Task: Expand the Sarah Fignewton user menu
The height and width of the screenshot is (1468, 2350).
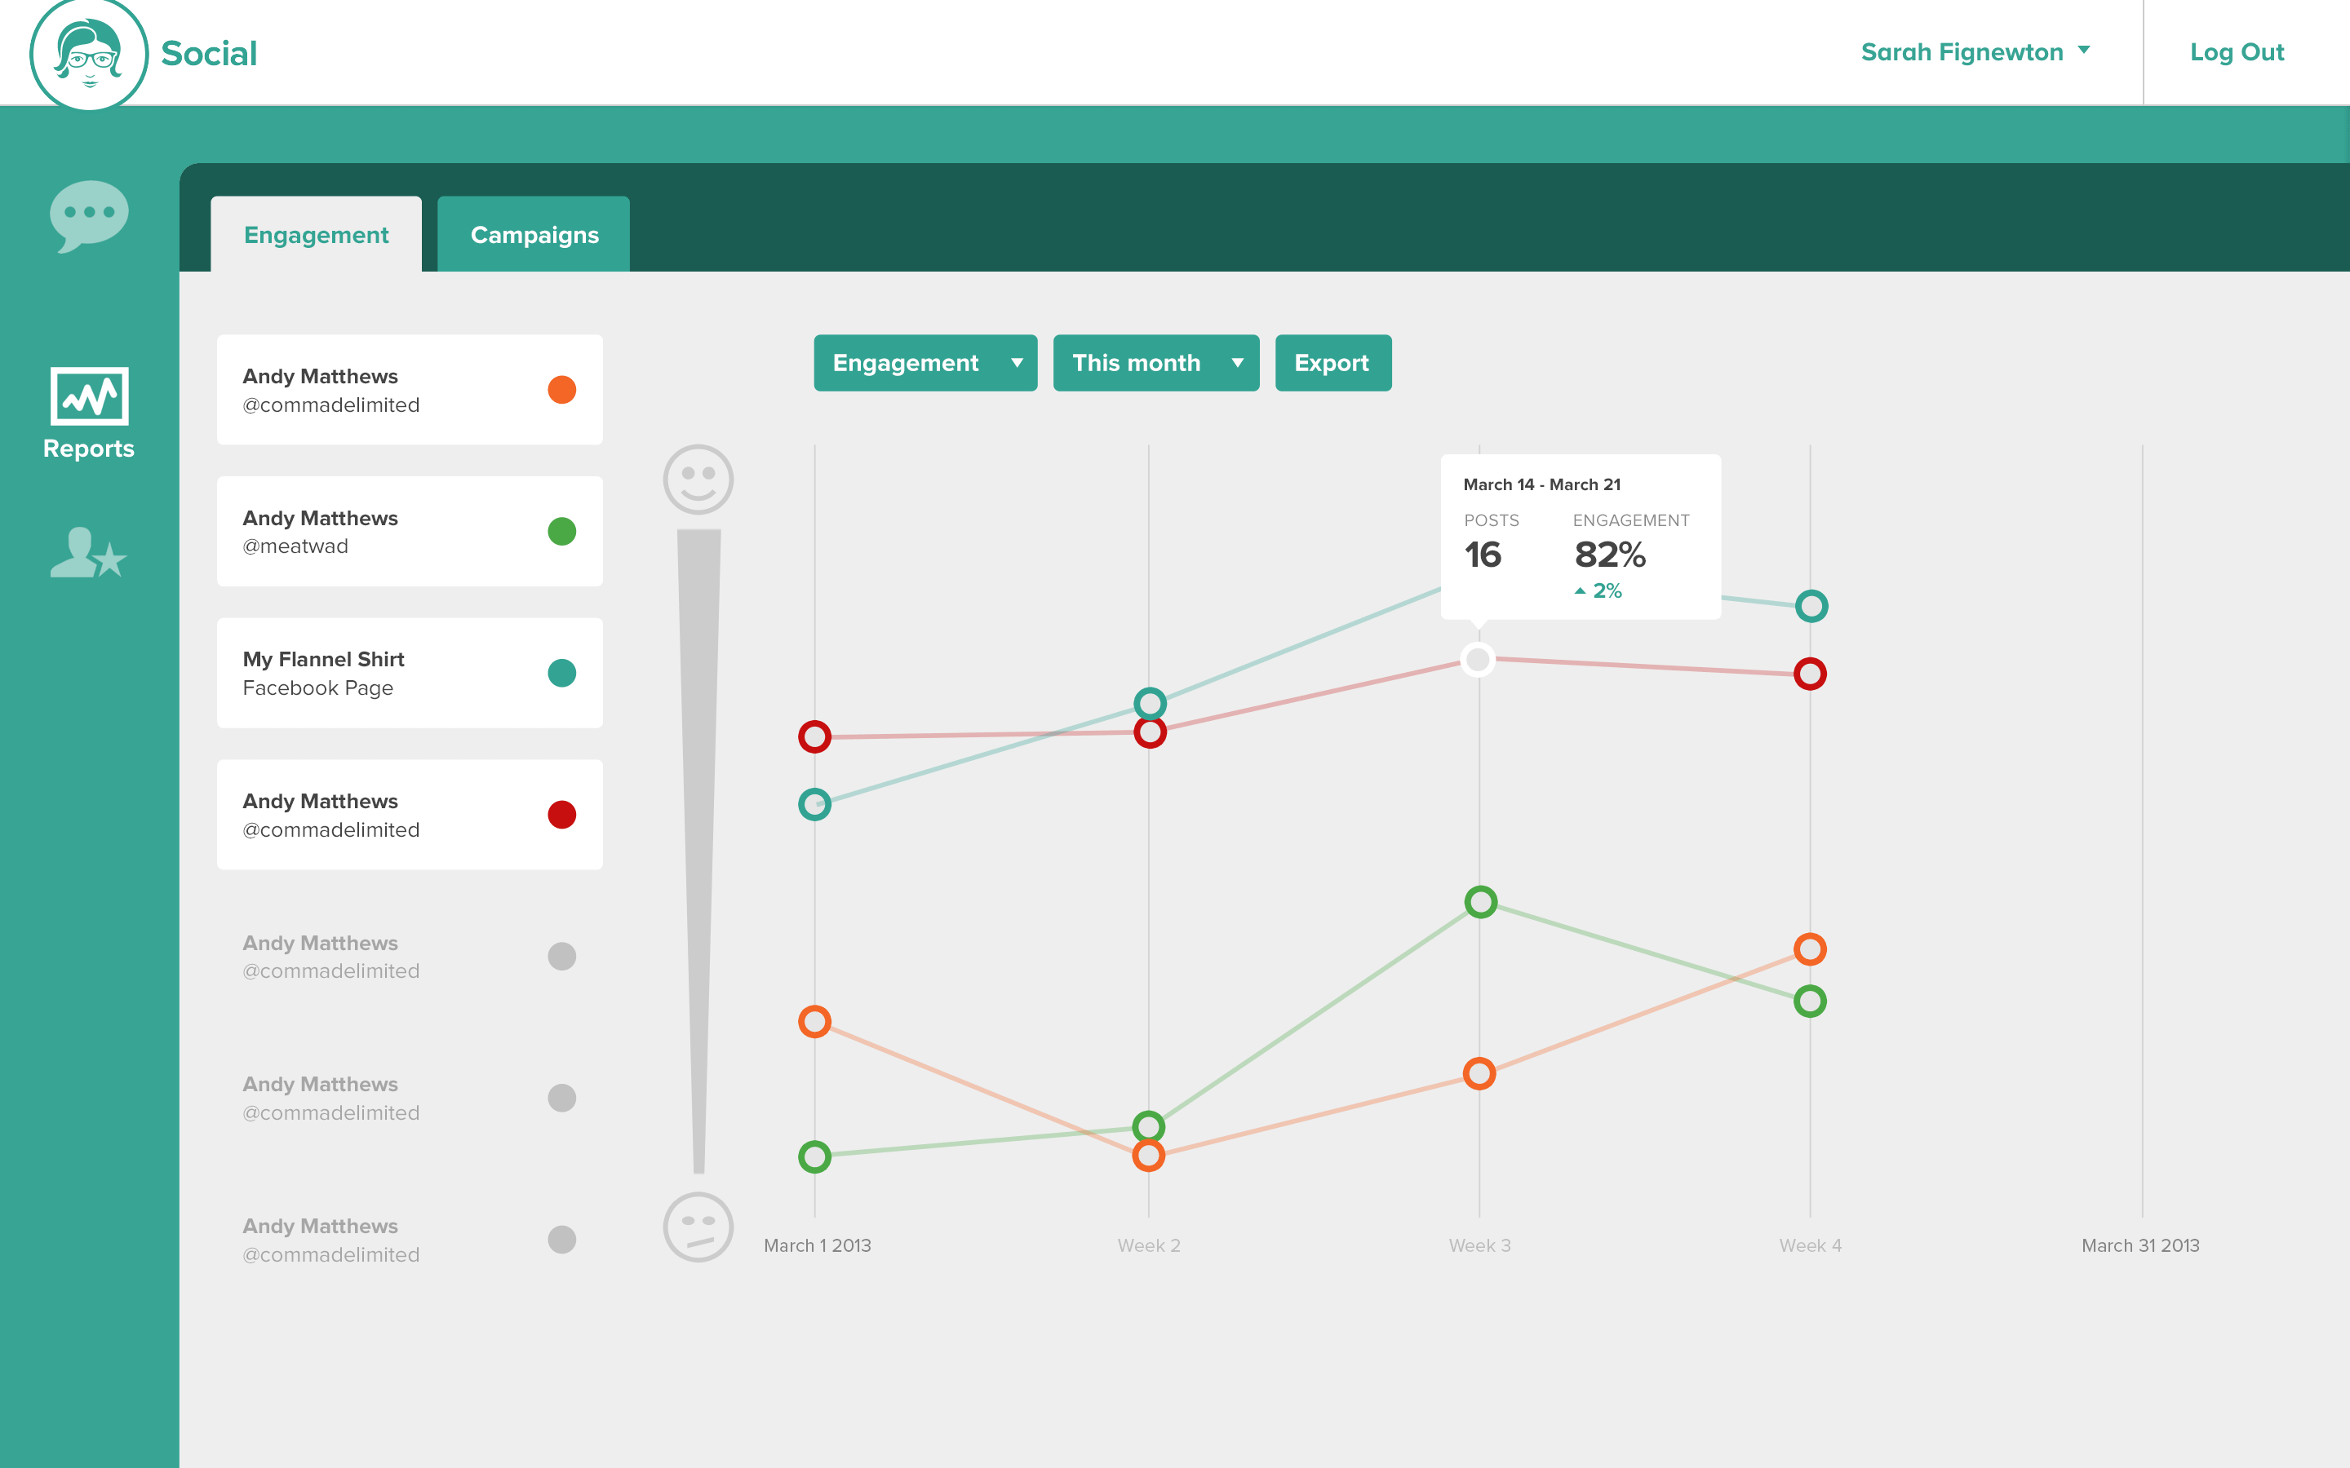Action: (1974, 52)
